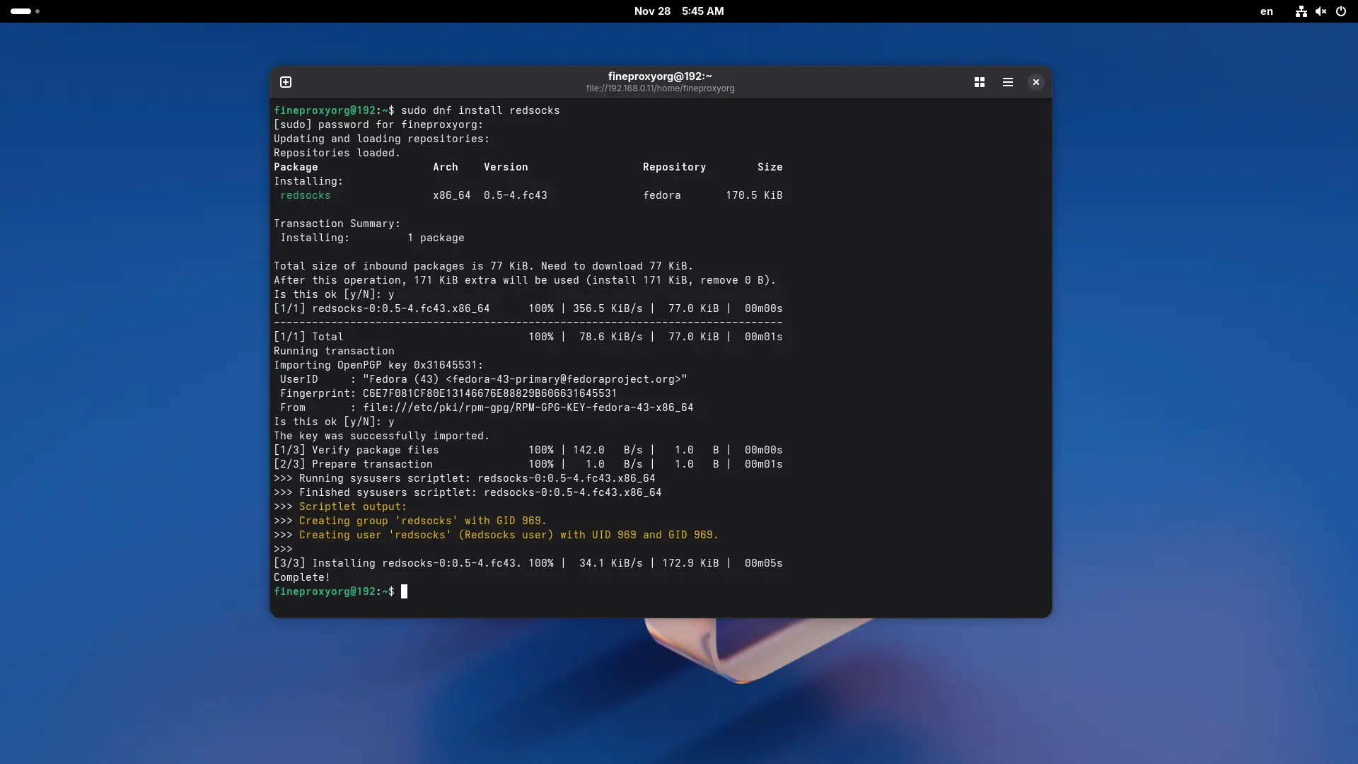Open the GNOME Activities workspace indicator

coord(25,11)
